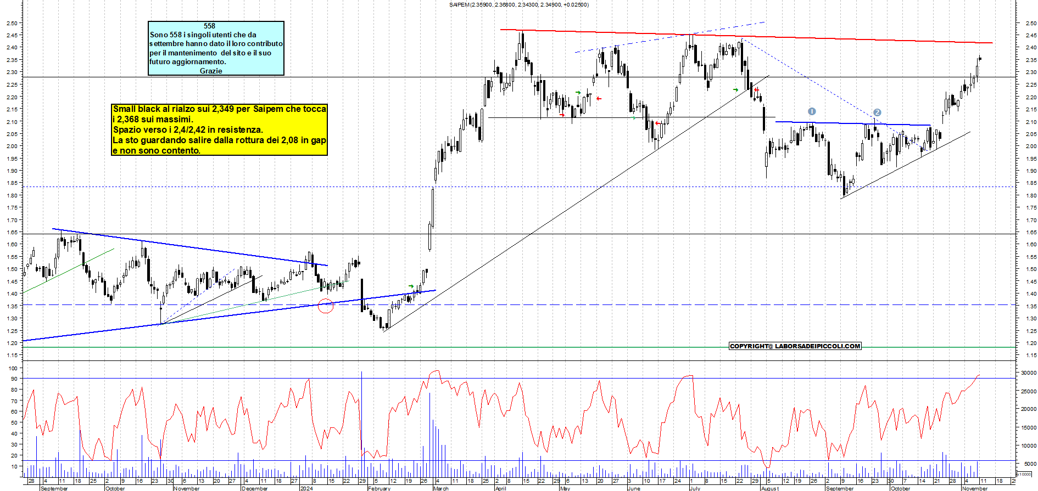Click the 'February' label on the time axis
The image size is (1038, 491).
(379, 488)
